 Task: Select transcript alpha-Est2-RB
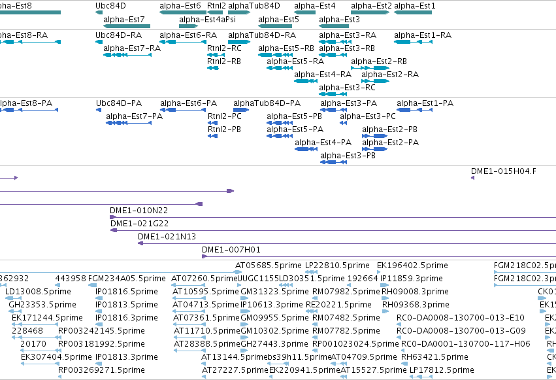379,61
